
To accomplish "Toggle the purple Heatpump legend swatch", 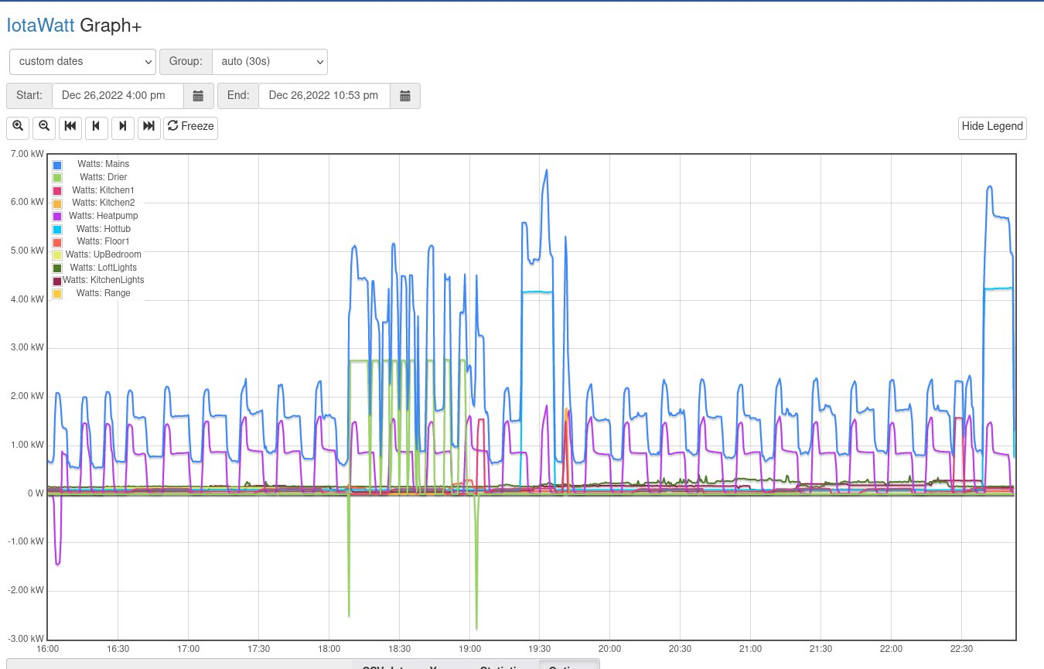I will [57, 217].
